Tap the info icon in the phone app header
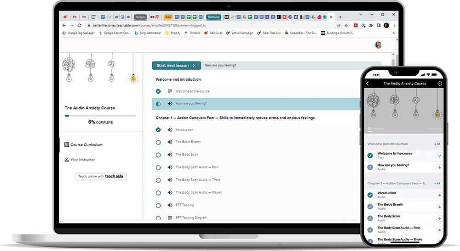This screenshot has width=460, height=251. (440, 84)
